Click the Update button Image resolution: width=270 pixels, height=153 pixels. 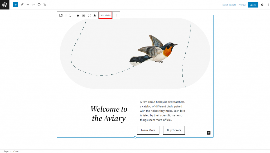tap(253, 4)
